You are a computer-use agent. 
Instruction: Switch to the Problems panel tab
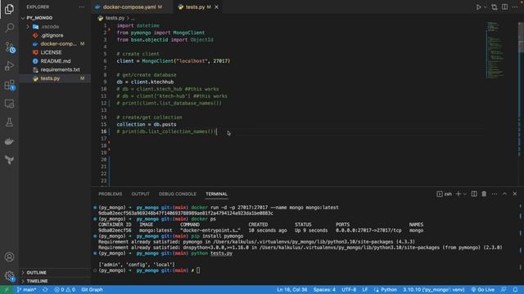[x=111, y=194]
